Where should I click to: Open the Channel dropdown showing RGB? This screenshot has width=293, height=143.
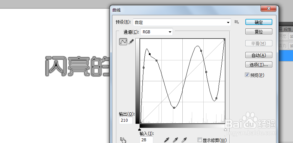(157, 32)
